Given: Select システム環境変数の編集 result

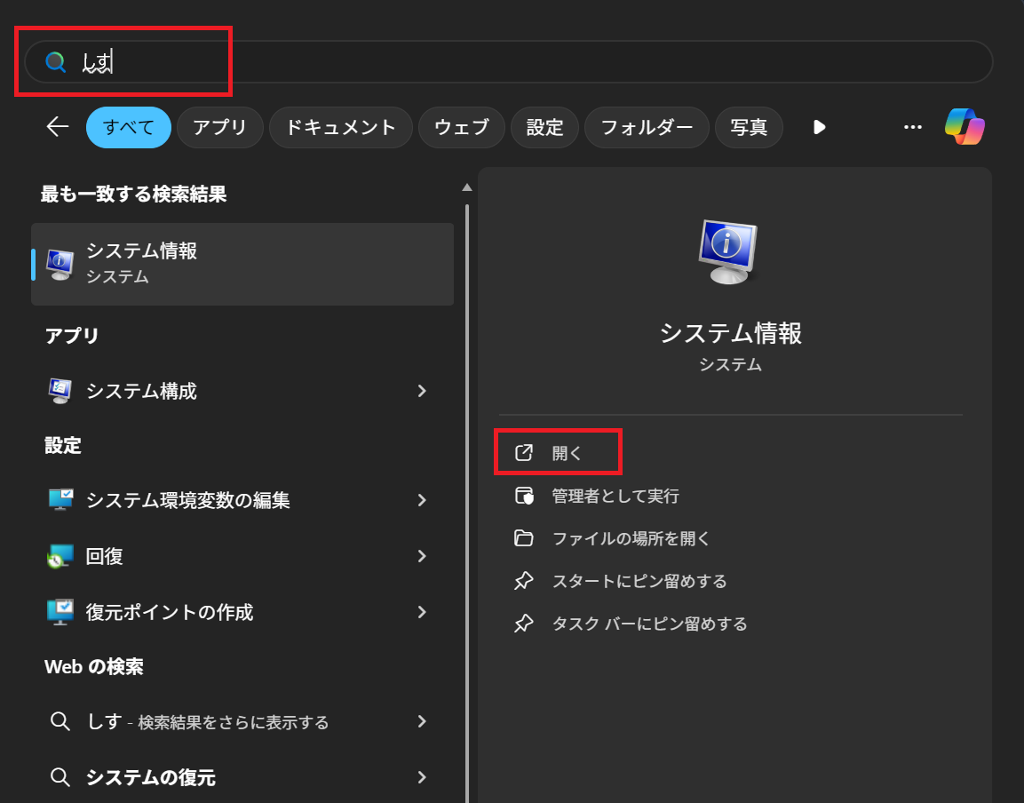Looking at the screenshot, I should 242,500.
